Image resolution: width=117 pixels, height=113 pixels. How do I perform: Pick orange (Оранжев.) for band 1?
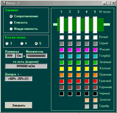62,75
